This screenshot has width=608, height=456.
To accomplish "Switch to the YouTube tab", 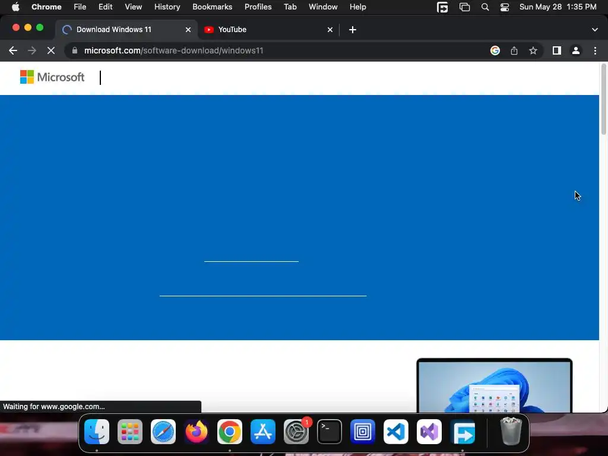I will (269, 30).
